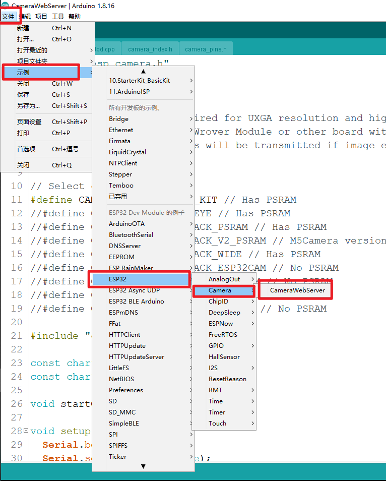
Task: Open the DeepSleep submenu
Action: click(x=224, y=312)
